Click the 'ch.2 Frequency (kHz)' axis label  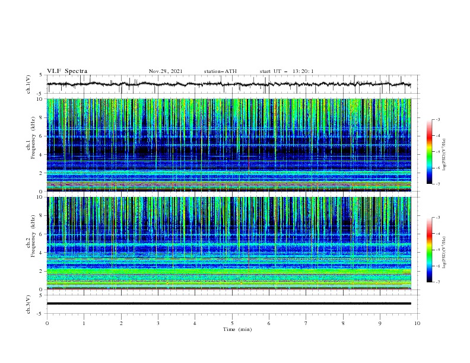[31, 235]
